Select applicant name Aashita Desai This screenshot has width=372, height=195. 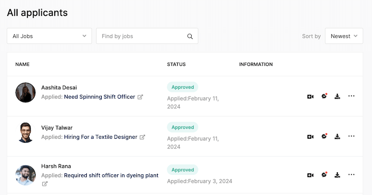[59, 87]
